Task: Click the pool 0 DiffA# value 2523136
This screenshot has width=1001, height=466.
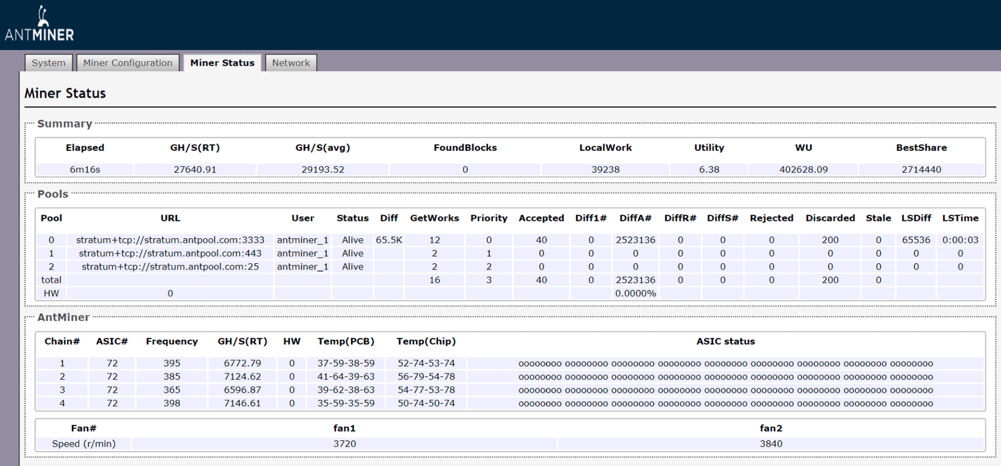Action: (636, 240)
